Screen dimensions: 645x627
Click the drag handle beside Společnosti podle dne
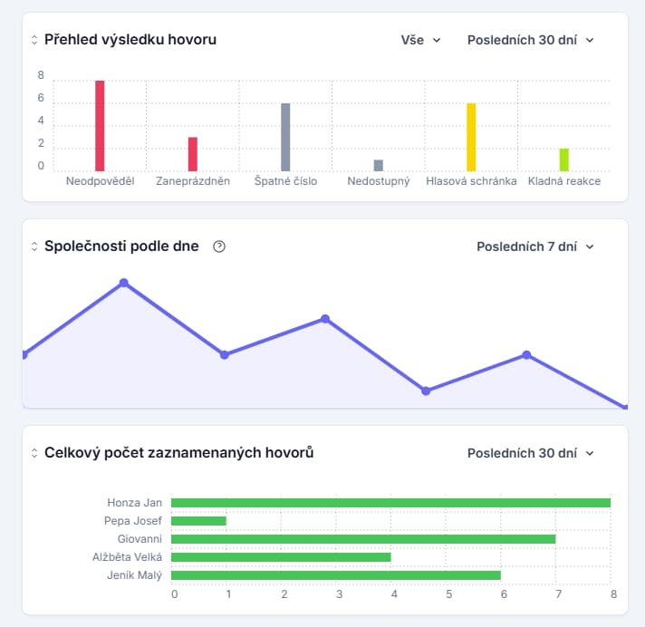pyautogui.click(x=34, y=246)
